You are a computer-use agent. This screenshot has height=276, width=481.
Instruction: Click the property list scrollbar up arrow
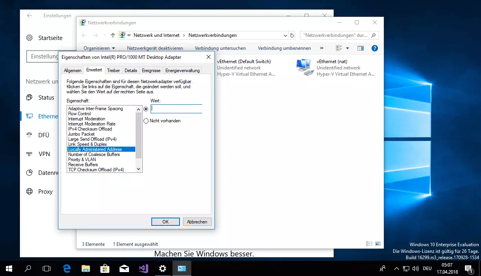(x=138, y=109)
